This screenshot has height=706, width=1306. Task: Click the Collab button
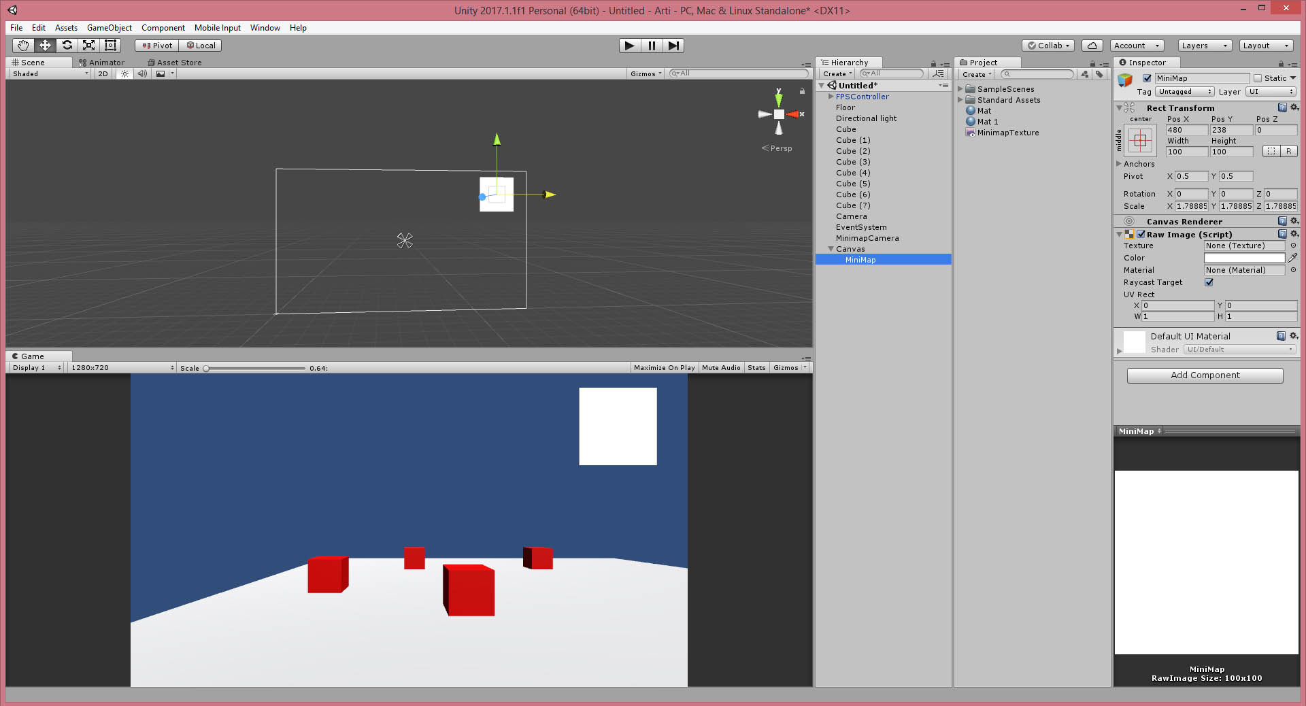1048,46
